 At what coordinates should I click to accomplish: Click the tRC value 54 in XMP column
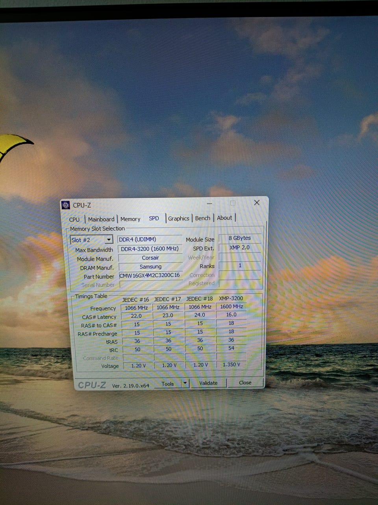[x=231, y=348]
